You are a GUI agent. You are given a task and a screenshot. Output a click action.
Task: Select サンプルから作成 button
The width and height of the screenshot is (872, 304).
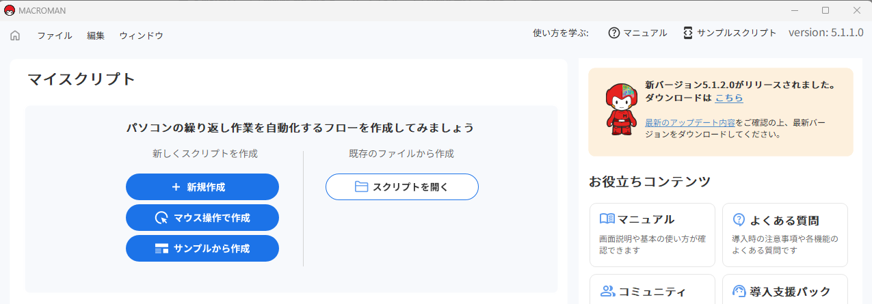tap(202, 249)
